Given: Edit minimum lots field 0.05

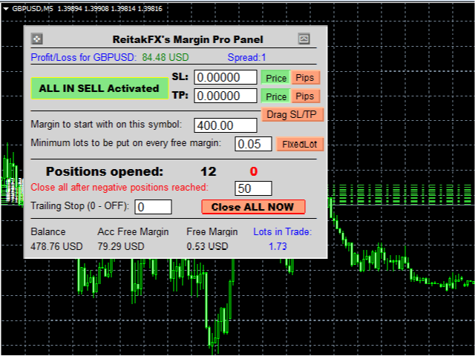Looking at the screenshot, I should [253, 144].
